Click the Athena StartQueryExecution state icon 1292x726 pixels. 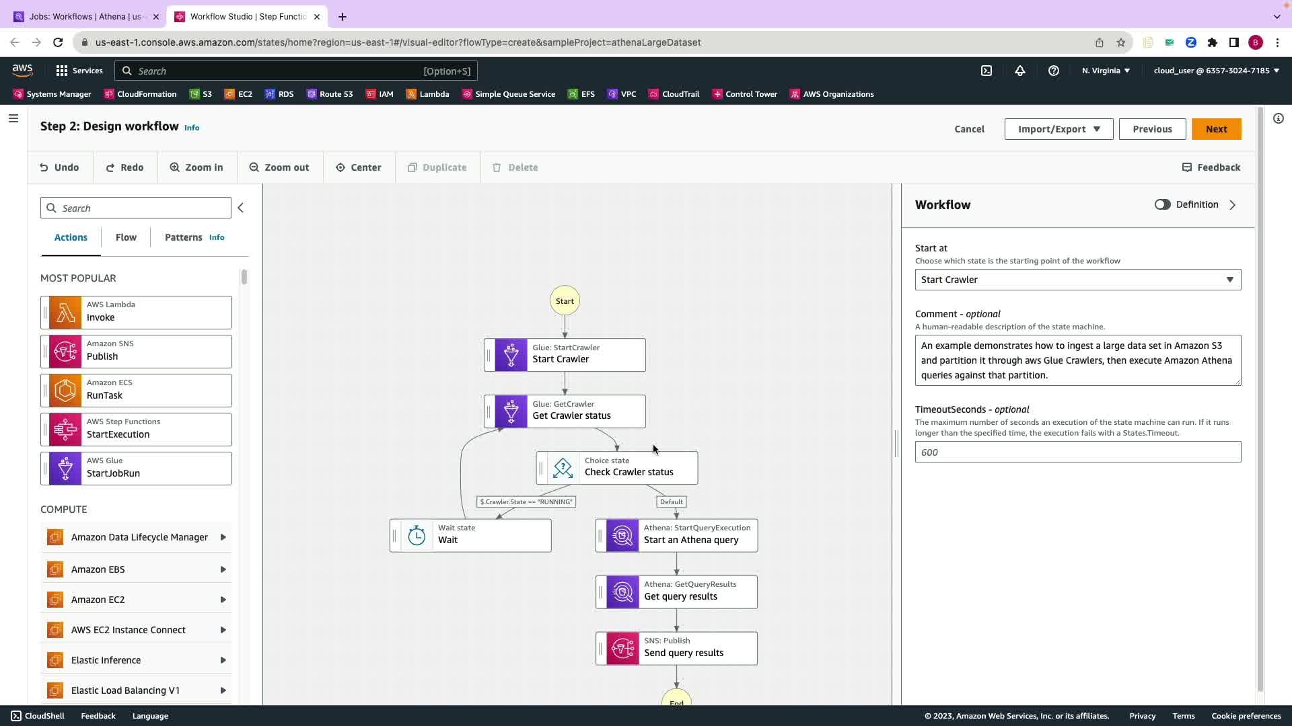(x=622, y=536)
